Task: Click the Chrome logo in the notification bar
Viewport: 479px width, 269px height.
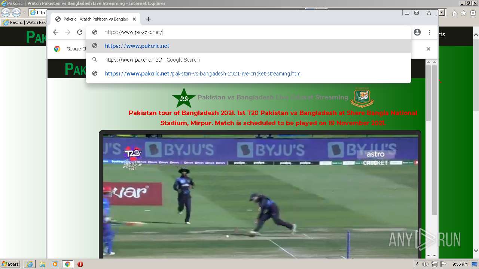Action: (x=57, y=49)
